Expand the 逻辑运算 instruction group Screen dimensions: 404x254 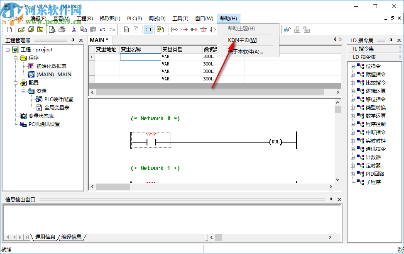pyautogui.click(x=353, y=91)
